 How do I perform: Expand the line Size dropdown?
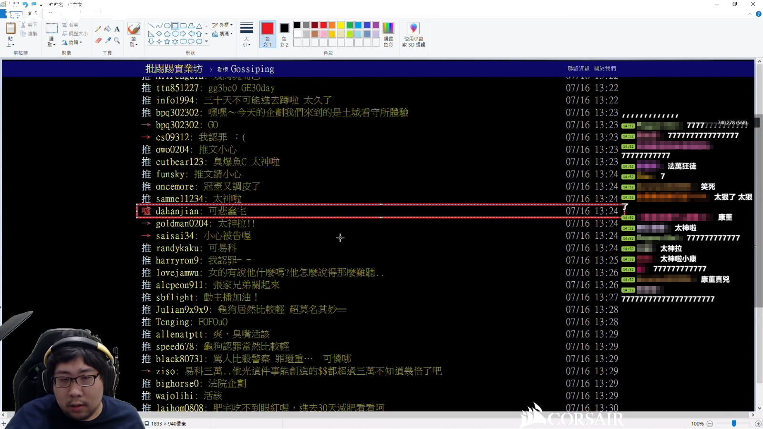coord(246,33)
